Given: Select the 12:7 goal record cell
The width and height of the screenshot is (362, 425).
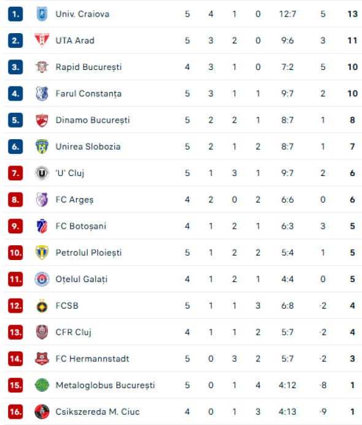Looking at the screenshot, I should tap(288, 14).
